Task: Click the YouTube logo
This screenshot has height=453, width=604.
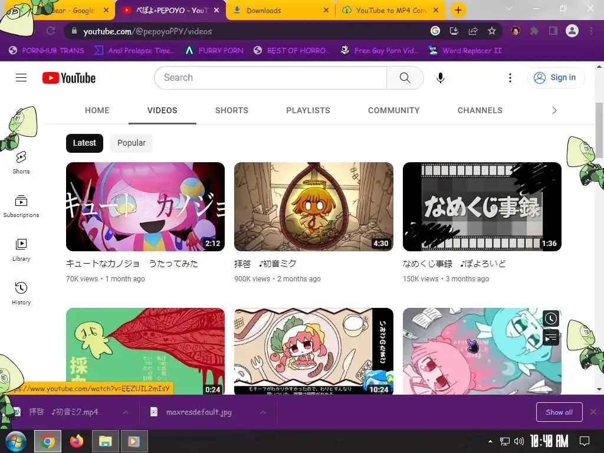Action: 69,78
